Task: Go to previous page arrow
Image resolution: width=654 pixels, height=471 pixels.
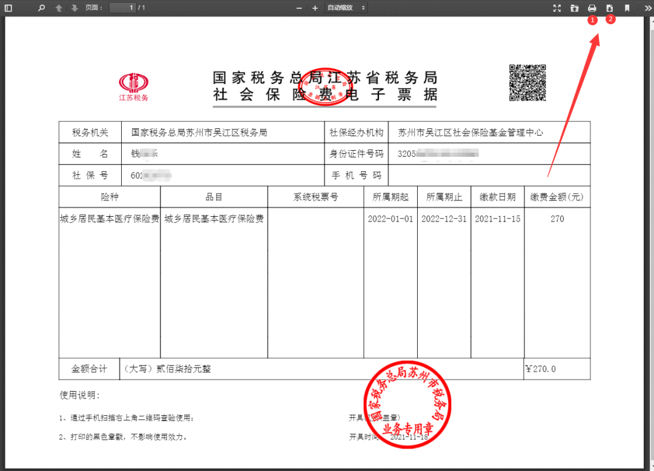Action: click(x=59, y=8)
